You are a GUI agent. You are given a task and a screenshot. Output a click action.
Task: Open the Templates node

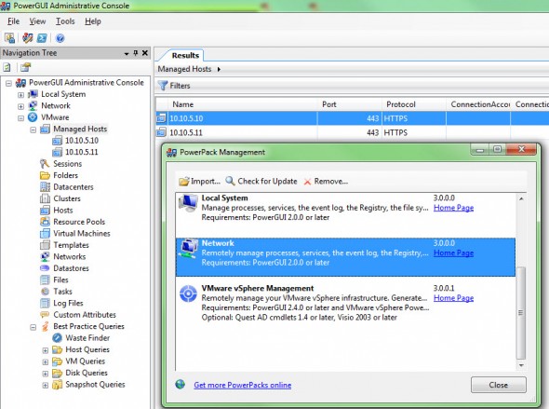pos(71,245)
